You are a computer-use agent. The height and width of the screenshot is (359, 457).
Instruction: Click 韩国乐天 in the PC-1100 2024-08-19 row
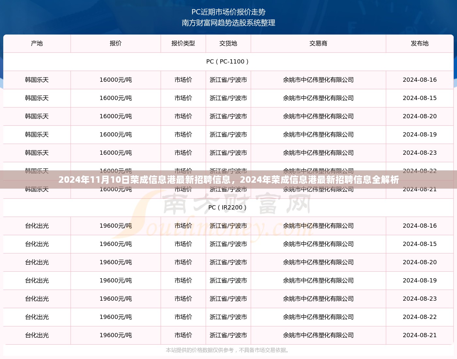pyautogui.click(x=37, y=135)
